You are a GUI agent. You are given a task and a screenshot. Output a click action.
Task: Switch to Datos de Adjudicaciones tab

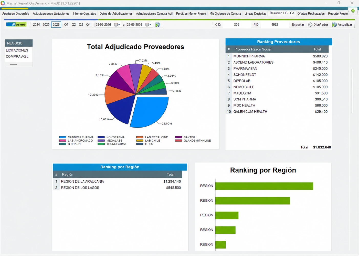pyautogui.click(x=116, y=14)
